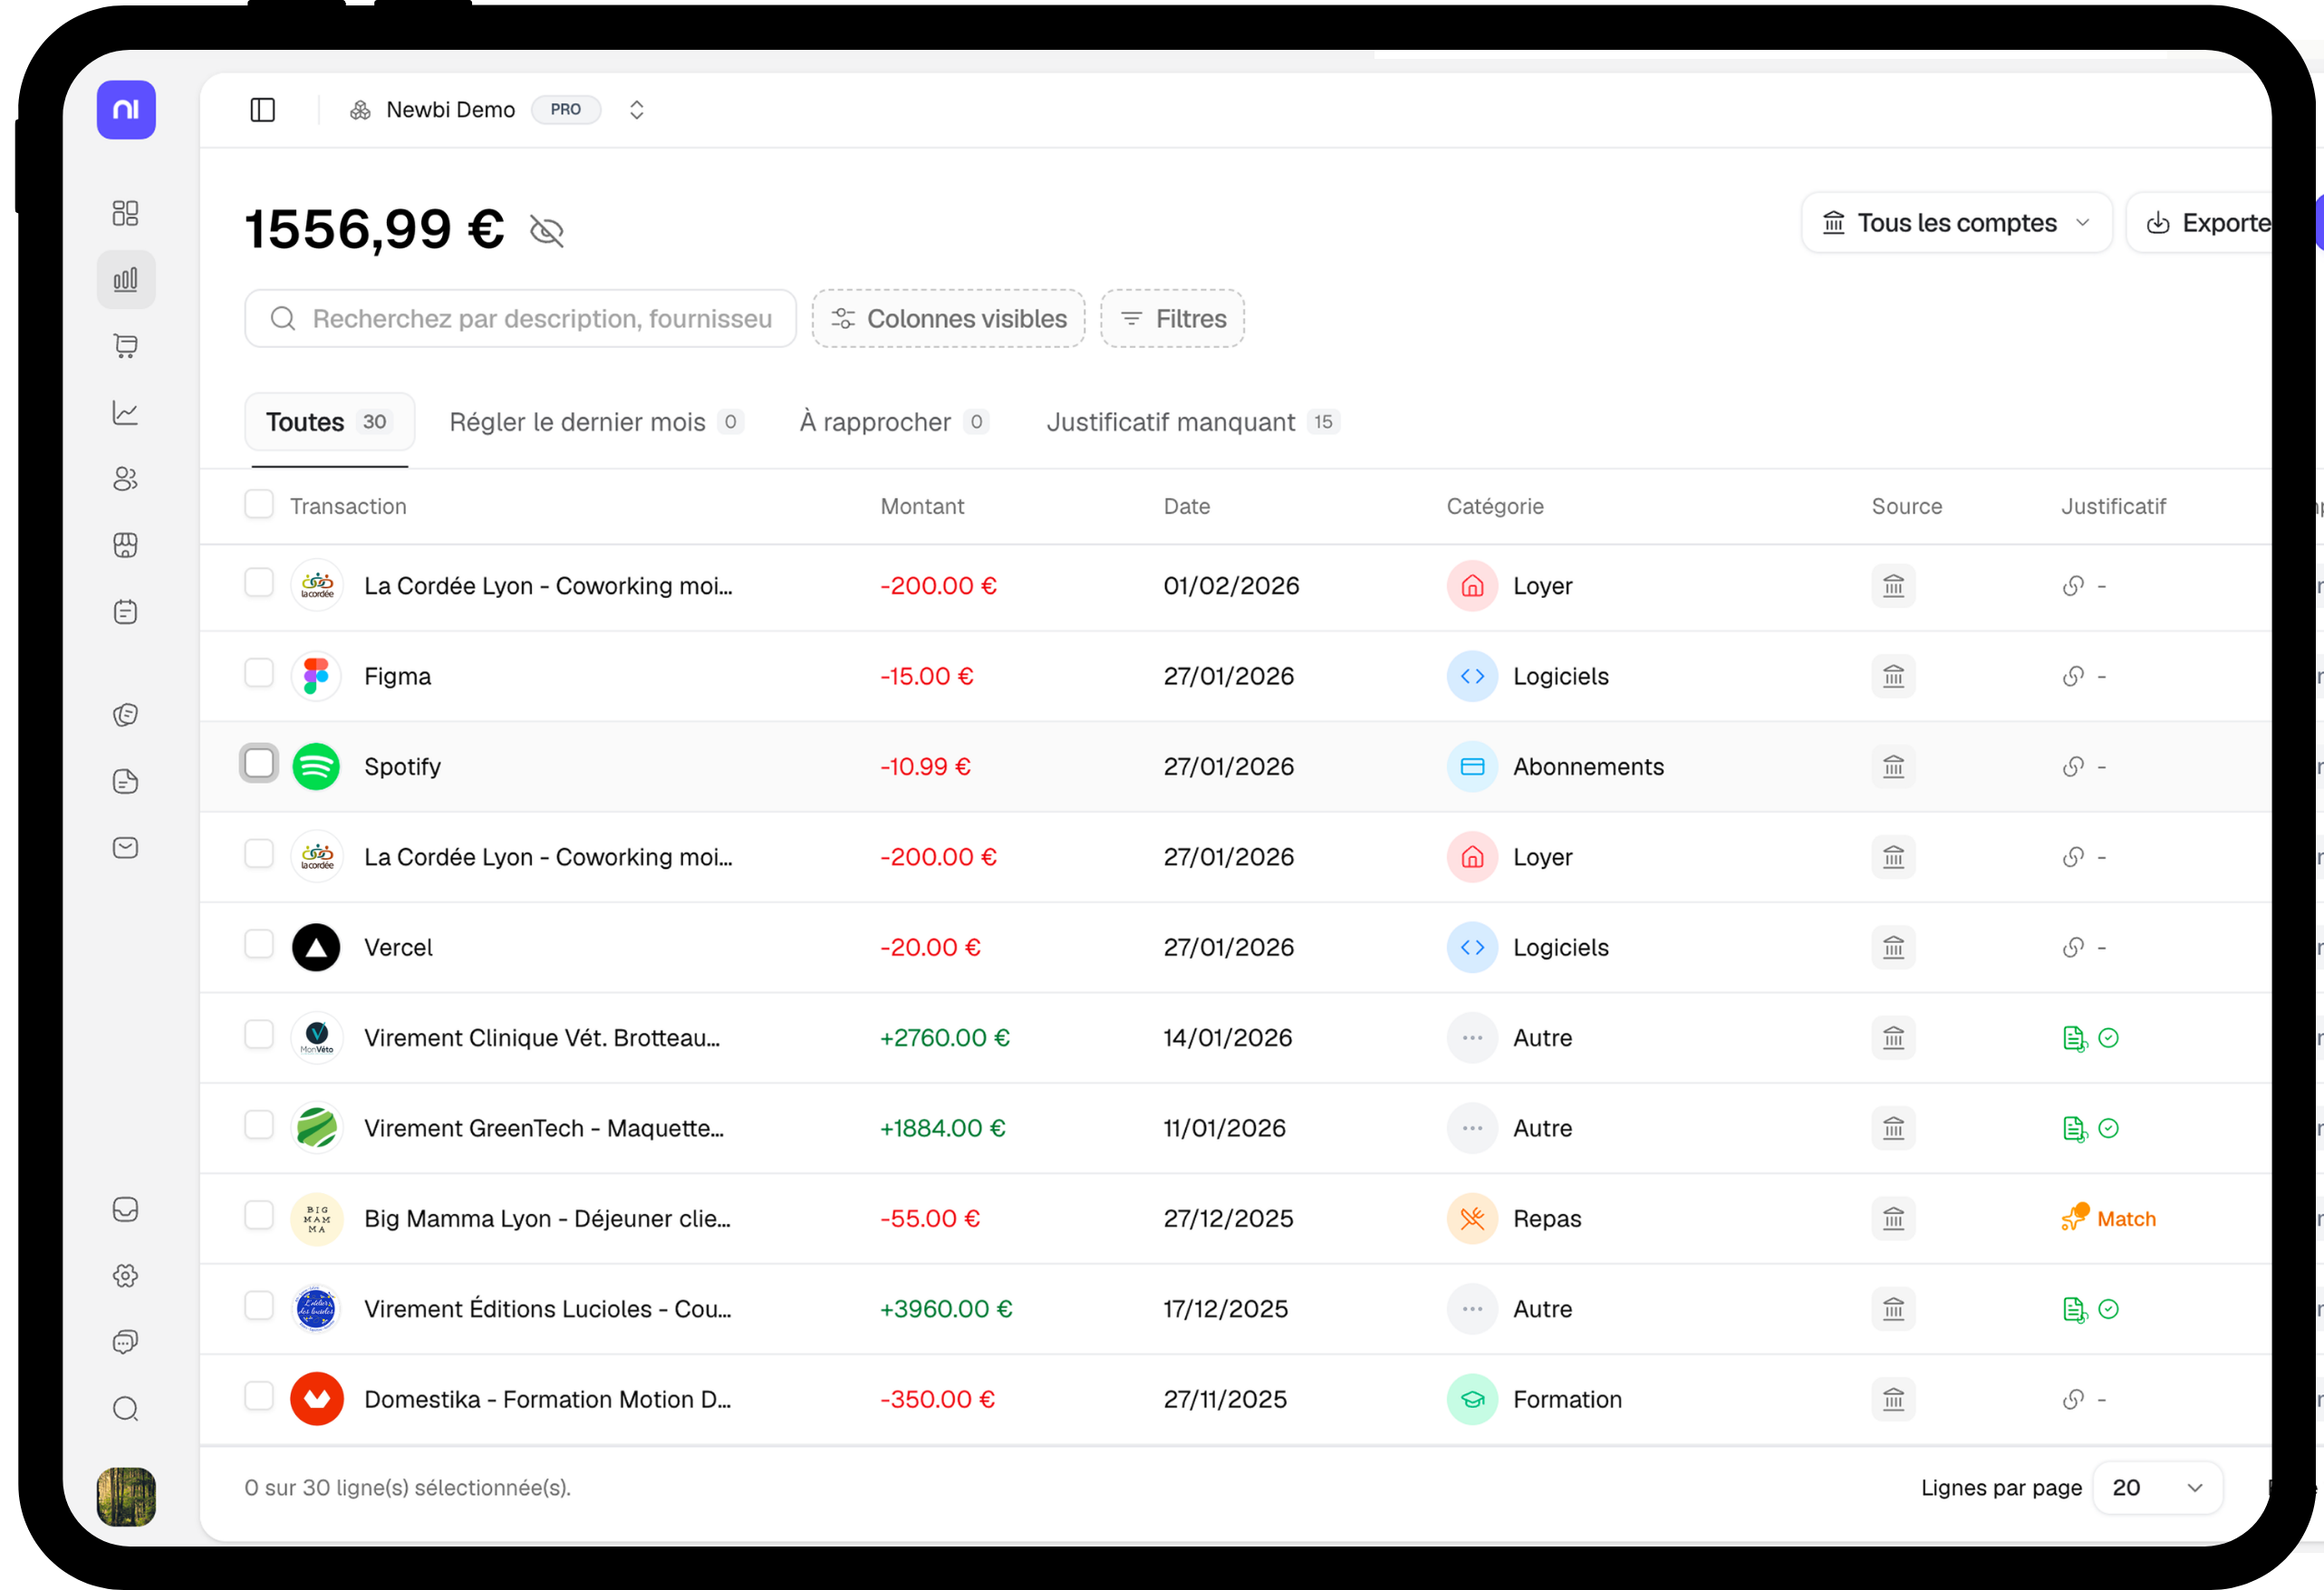Open Colonnes visibles menu
The image size is (2324, 1590).
coord(948,319)
